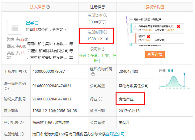Click business term 1988-12-10至2056-04-08

pyautogui.click(x=55, y=111)
